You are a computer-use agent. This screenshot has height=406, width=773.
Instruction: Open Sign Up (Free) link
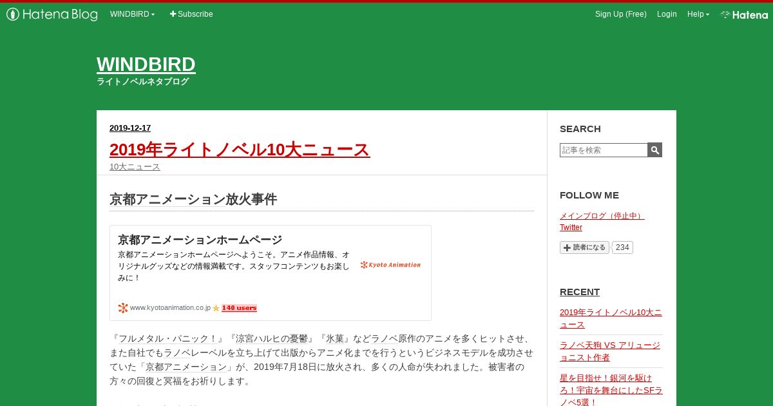coord(620,14)
